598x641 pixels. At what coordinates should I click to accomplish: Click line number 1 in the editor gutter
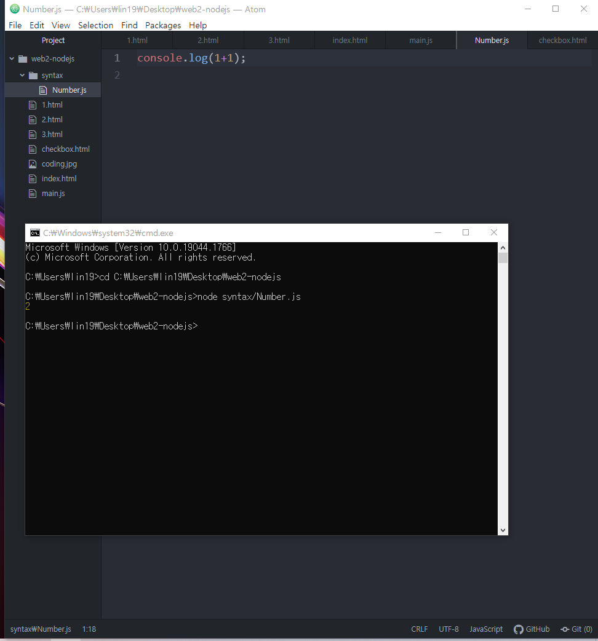[117, 58]
